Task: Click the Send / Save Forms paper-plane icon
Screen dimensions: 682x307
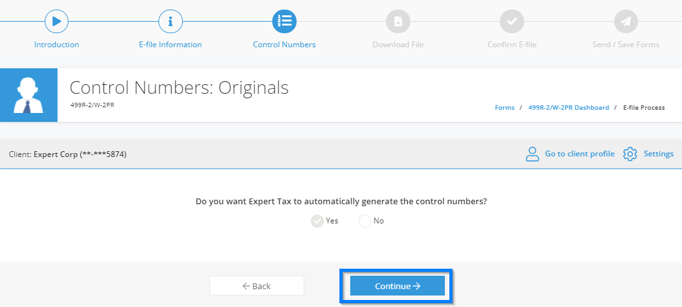Action: tap(626, 21)
